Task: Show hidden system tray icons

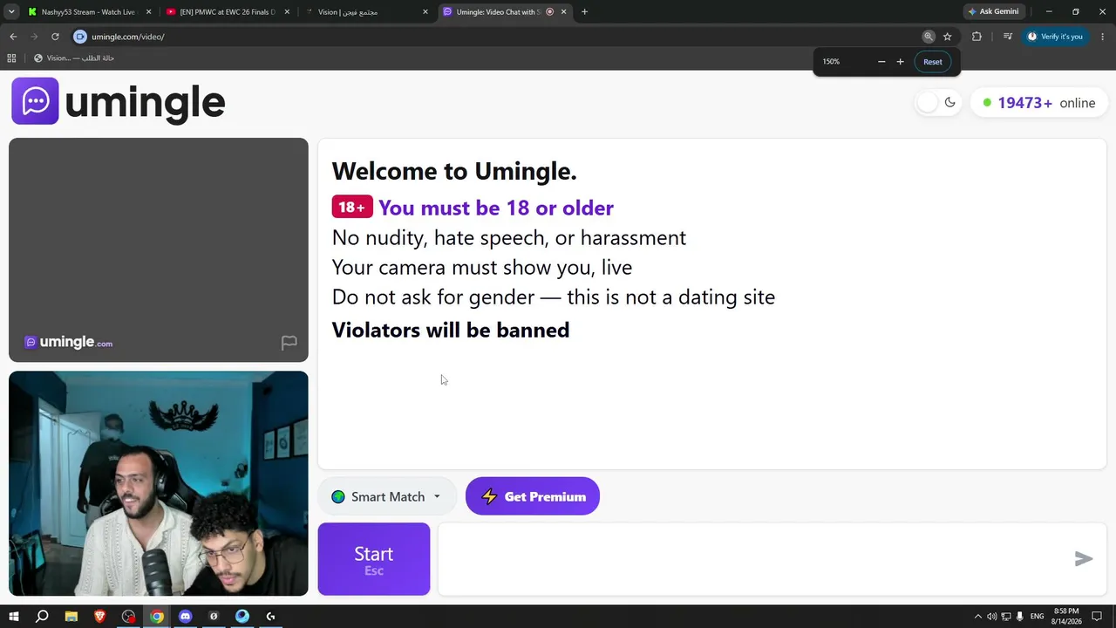Action: pos(977,617)
